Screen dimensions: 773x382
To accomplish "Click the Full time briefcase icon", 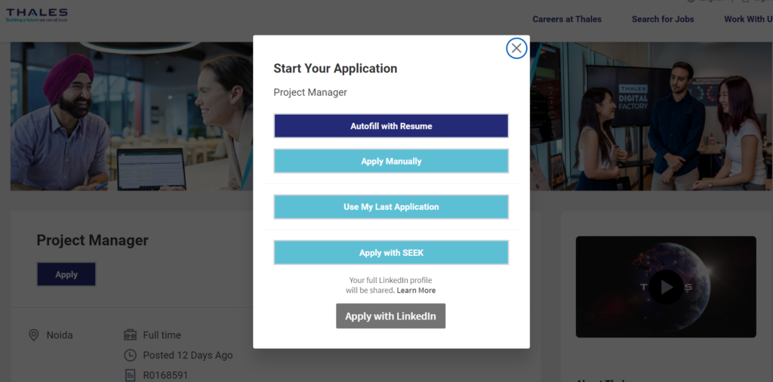I will point(130,335).
